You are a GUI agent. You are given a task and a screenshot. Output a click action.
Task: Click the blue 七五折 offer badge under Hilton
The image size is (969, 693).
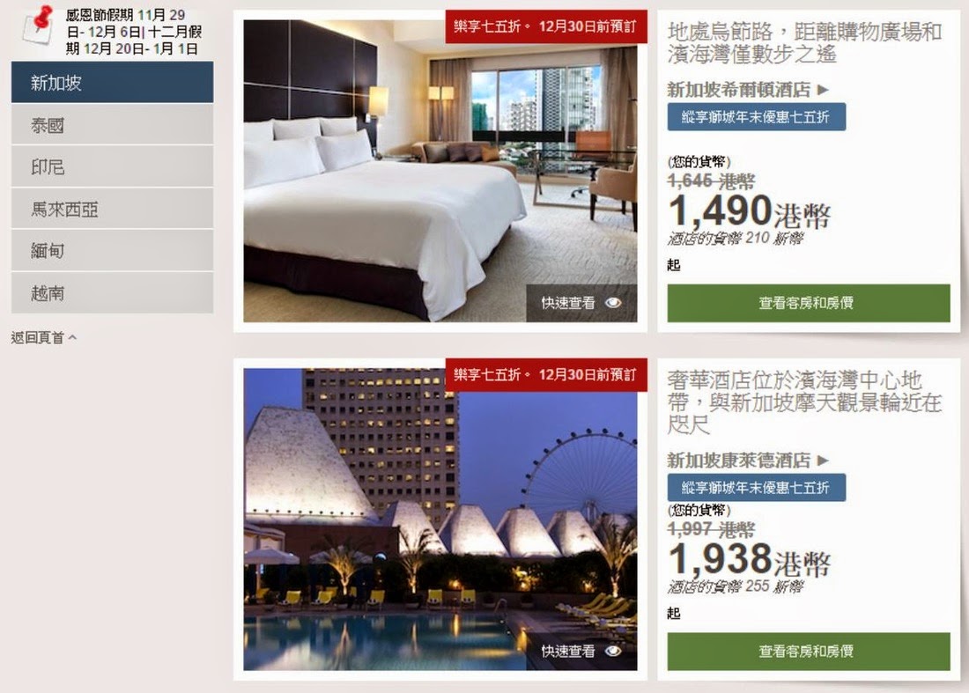pos(757,117)
